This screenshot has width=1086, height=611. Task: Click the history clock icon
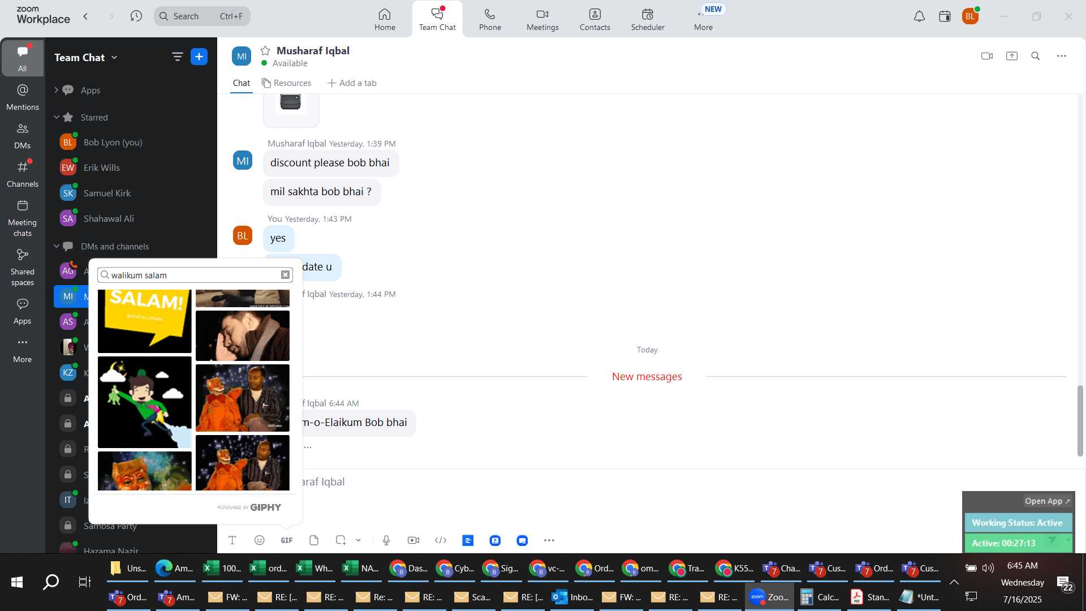click(x=136, y=16)
